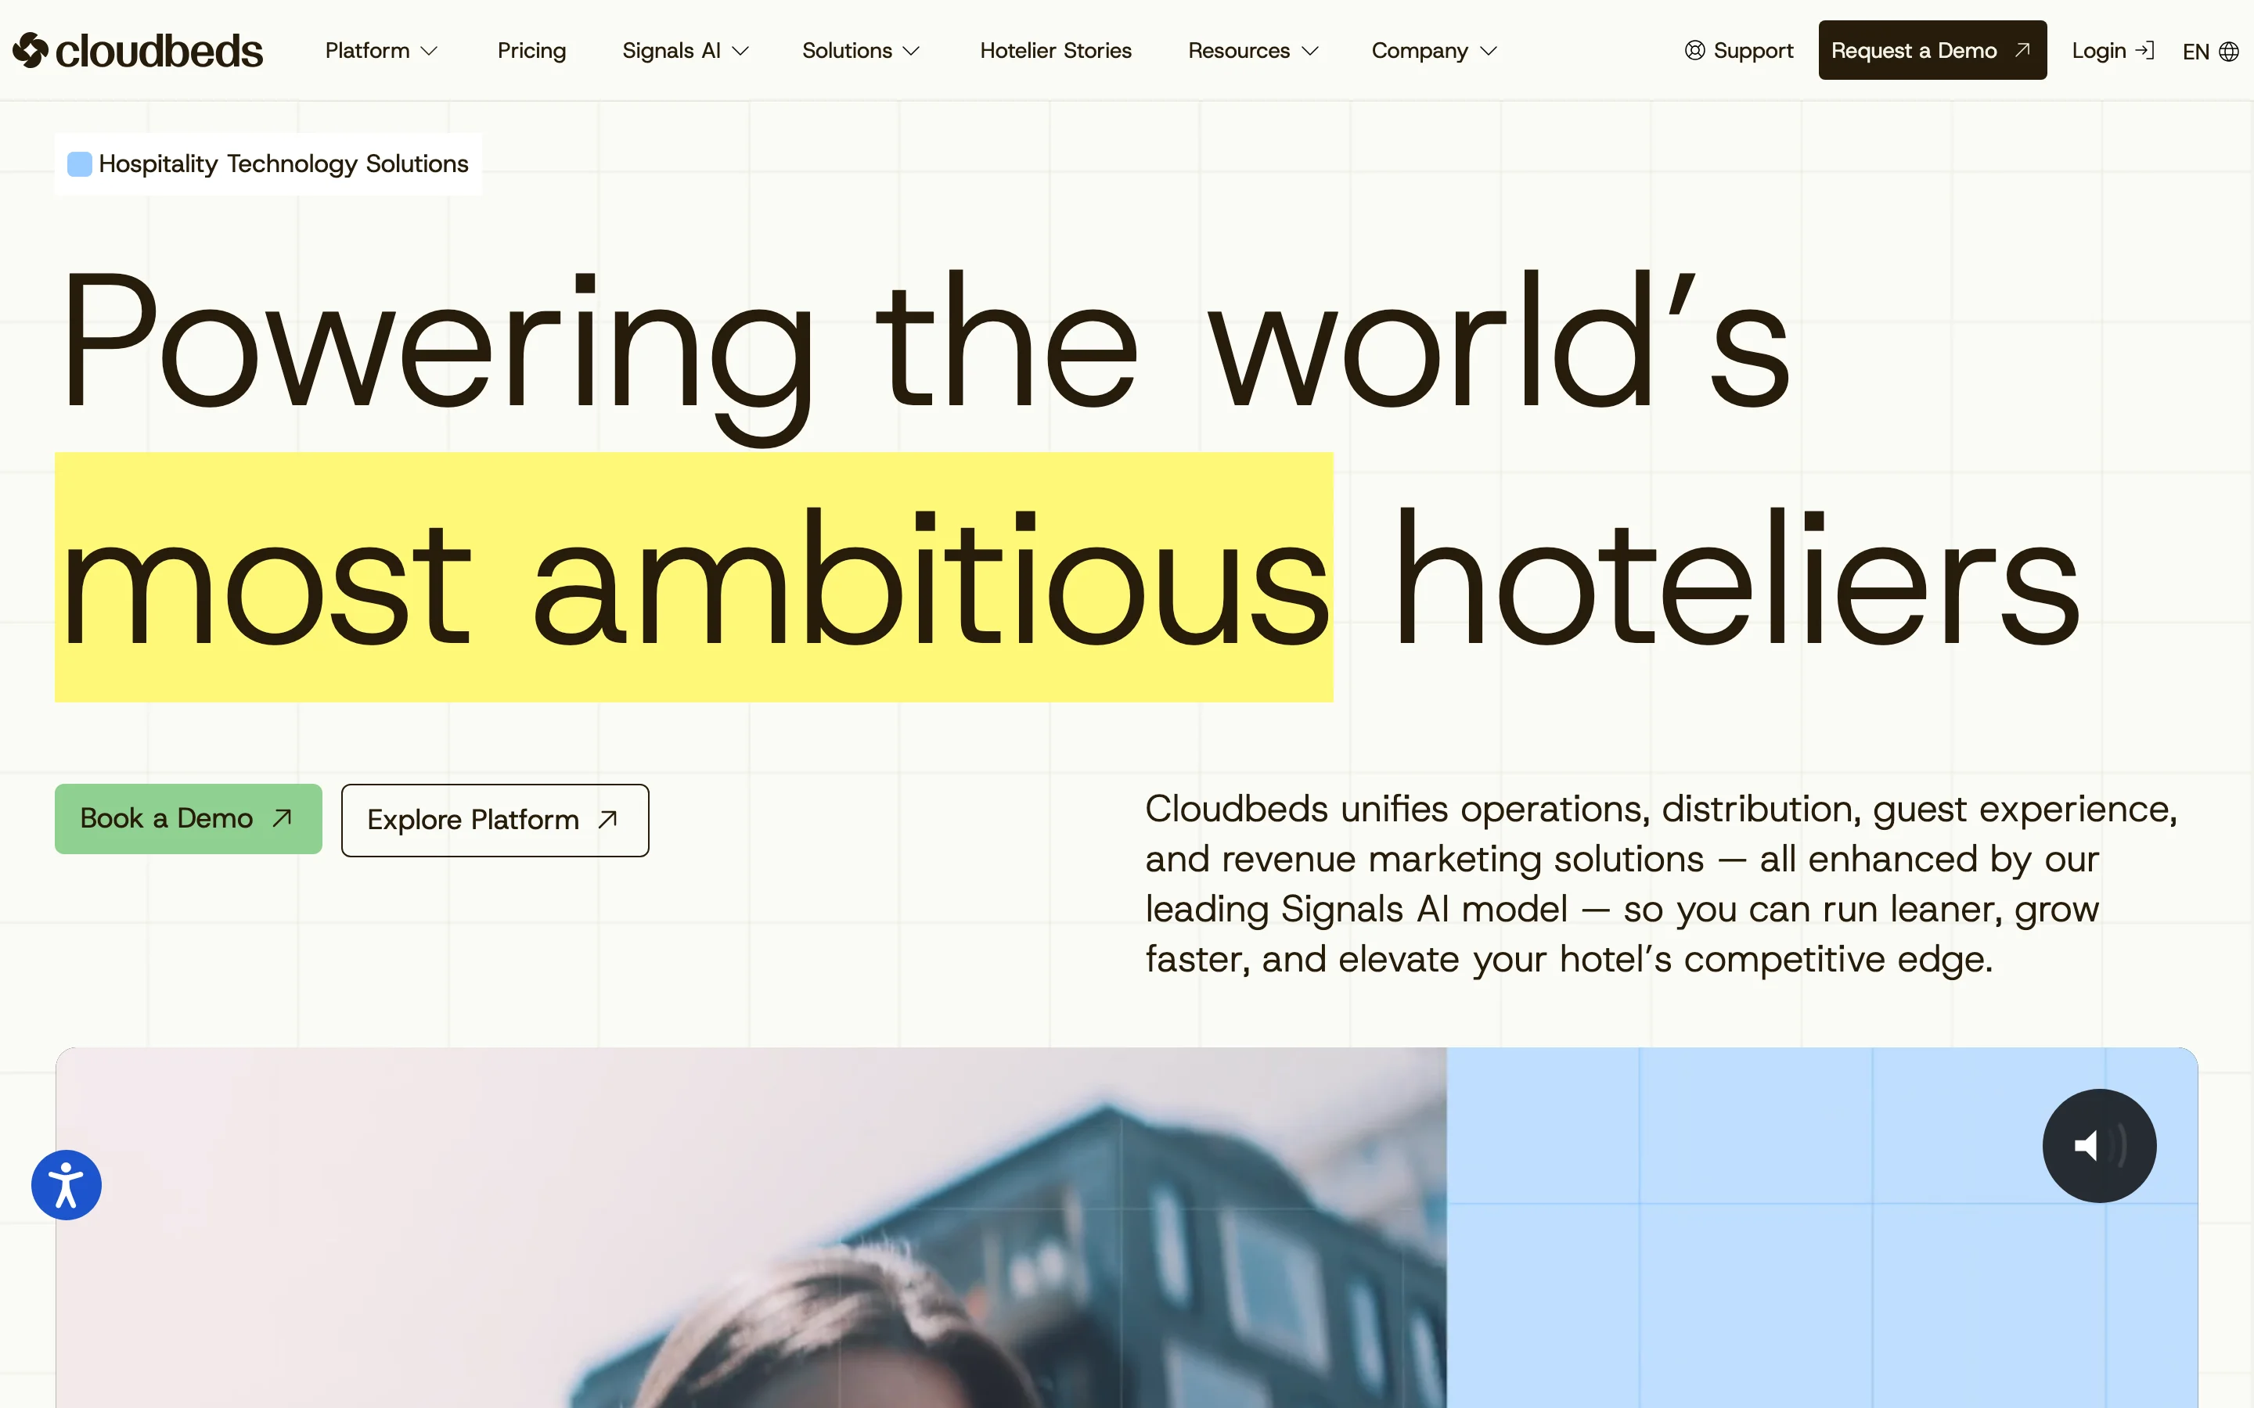Toggle the video sound speaker button

[x=2099, y=1145]
